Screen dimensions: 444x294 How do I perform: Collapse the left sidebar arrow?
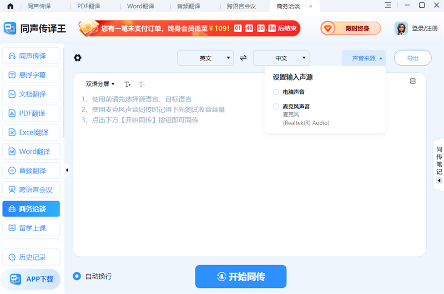[67, 170]
